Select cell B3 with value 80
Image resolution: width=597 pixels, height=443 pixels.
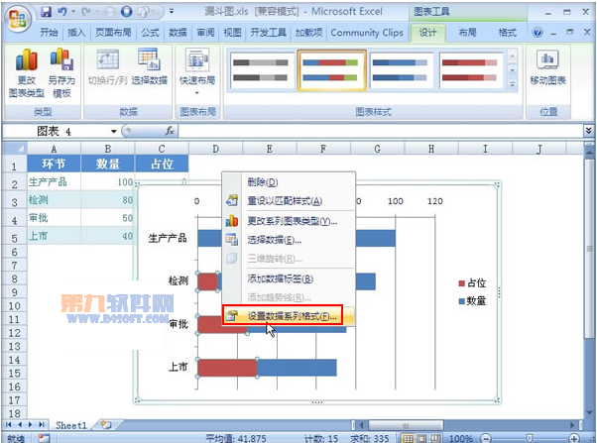[x=108, y=200]
